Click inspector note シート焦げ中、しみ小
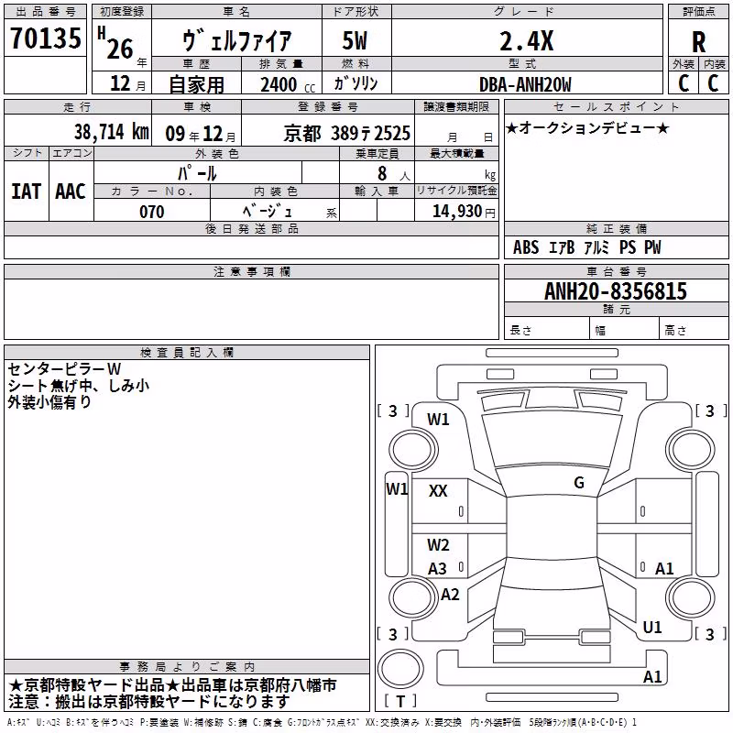733x733 pixels. pyautogui.click(x=78, y=385)
